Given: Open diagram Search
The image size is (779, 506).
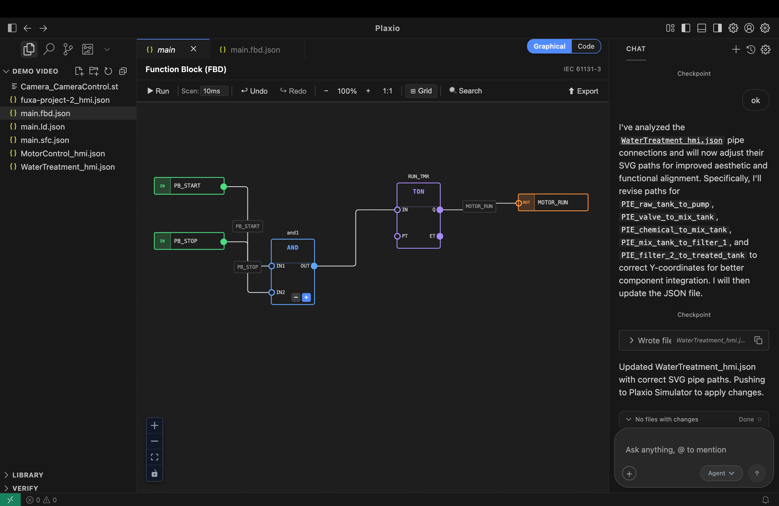Looking at the screenshot, I should [x=466, y=91].
